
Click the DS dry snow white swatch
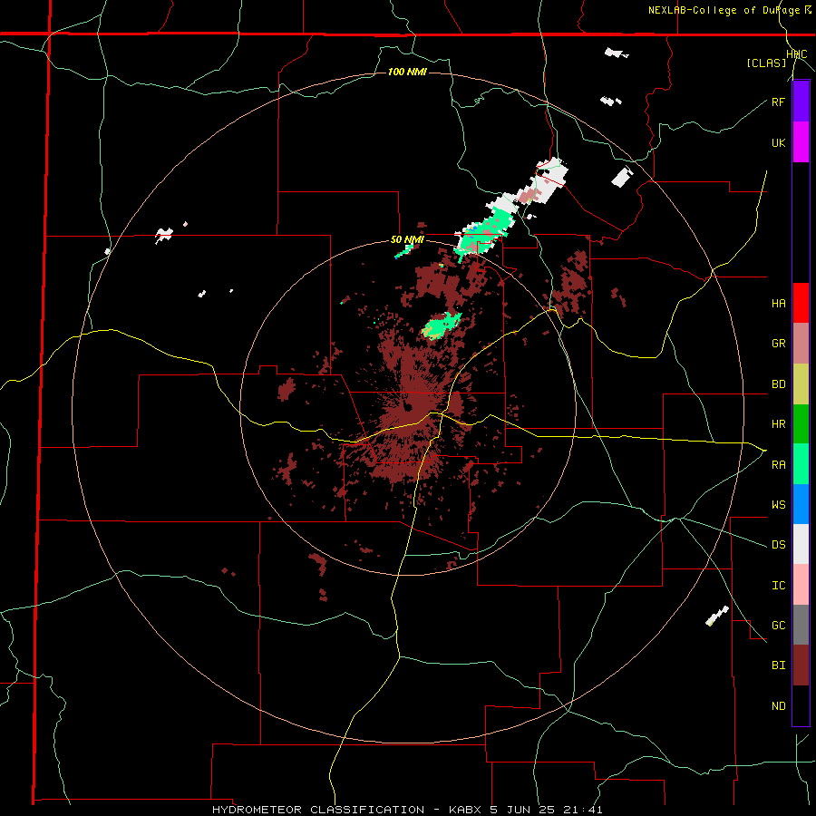[801, 544]
